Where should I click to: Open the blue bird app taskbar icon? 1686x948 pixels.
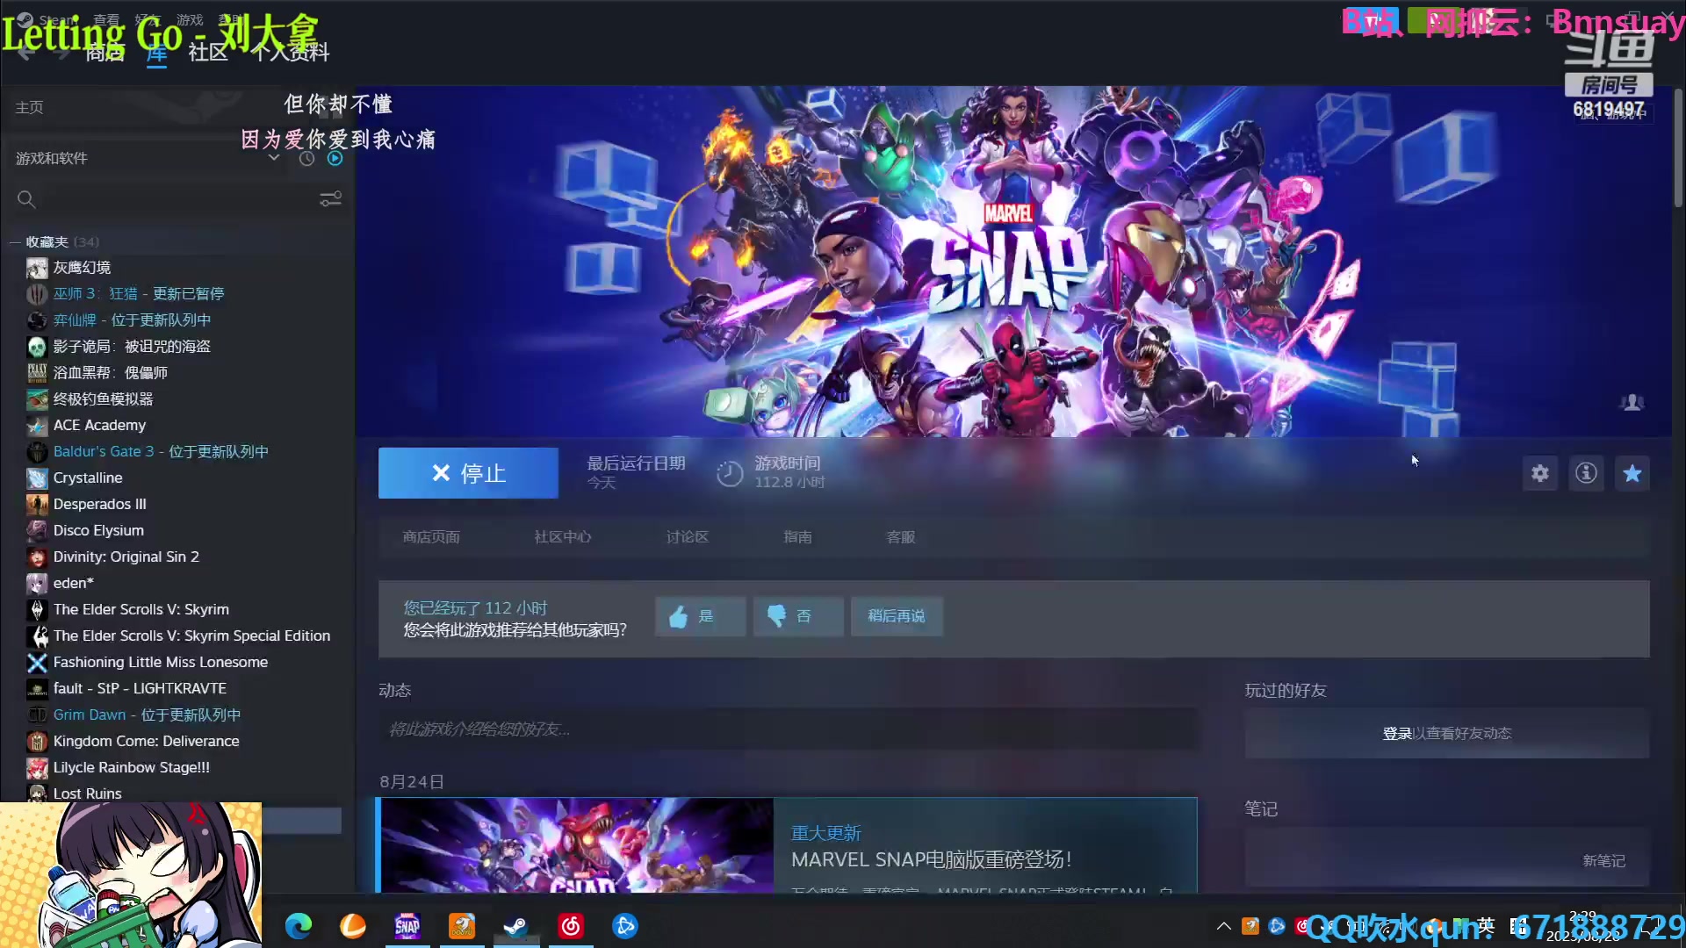click(625, 926)
